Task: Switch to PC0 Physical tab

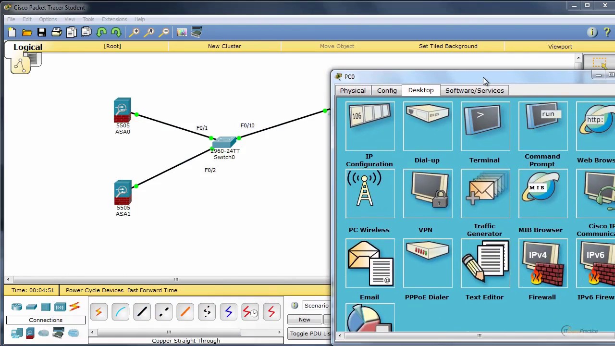Action: coord(353,90)
